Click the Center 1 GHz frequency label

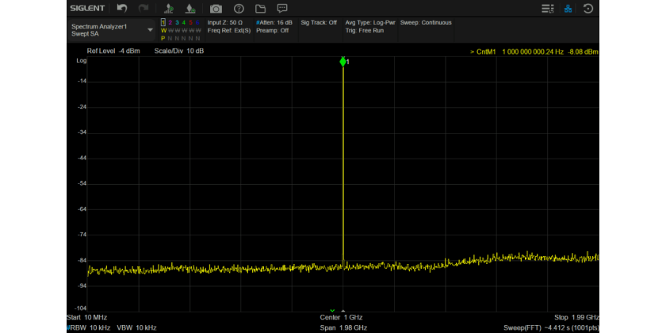point(343,317)
